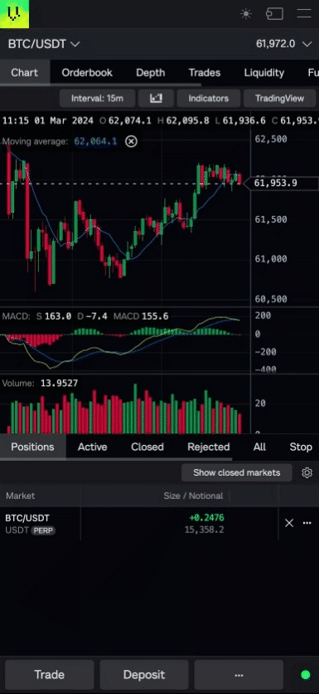The height and width of the screenshot is (694, 319).
Task: Switch to the Chart tab
Action: coord(25,72)
